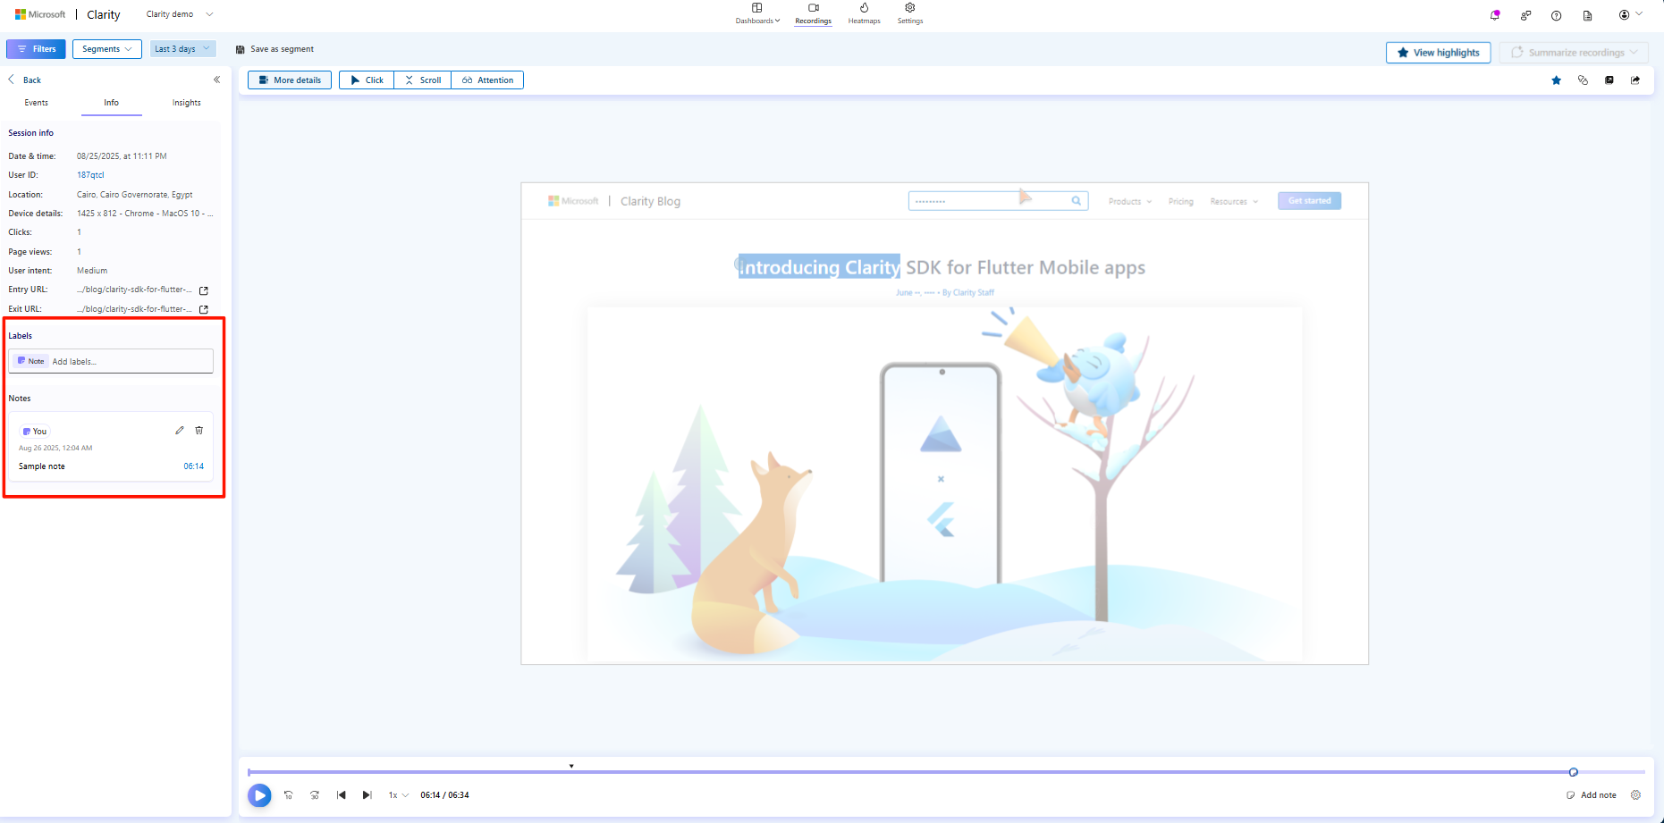
Task: Go to the previous recording
Action: tap(341, 795)
